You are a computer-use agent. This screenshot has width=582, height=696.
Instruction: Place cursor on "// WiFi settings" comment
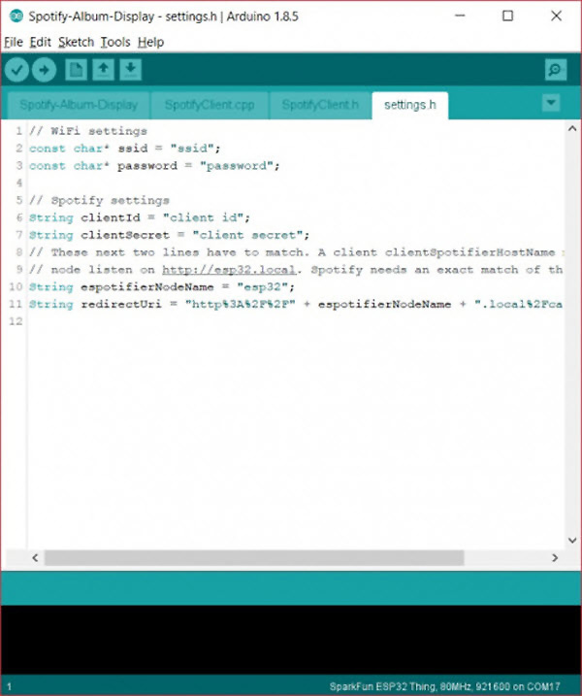click(x=88, y=131)
